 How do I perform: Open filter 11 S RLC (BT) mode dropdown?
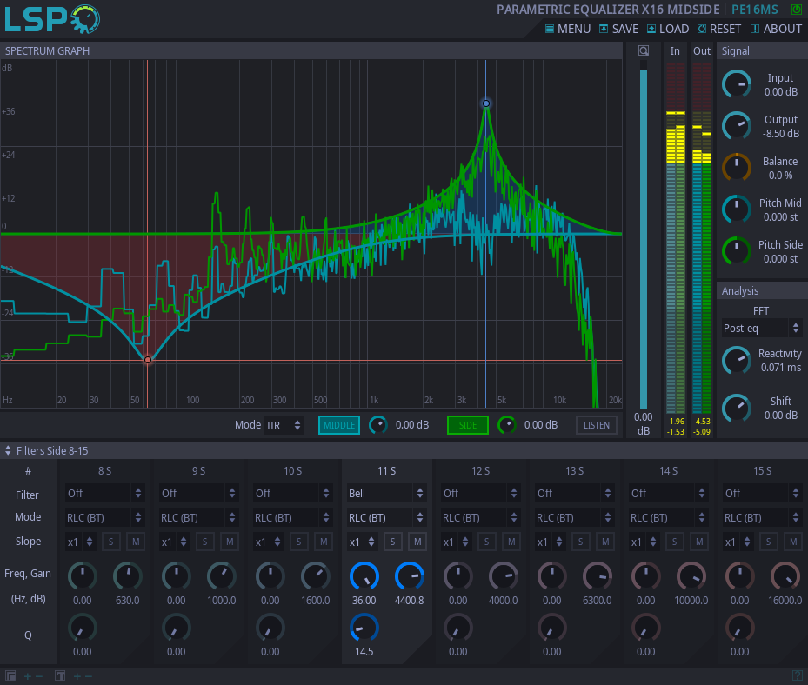pyautogui.click(x=386, y=517)
